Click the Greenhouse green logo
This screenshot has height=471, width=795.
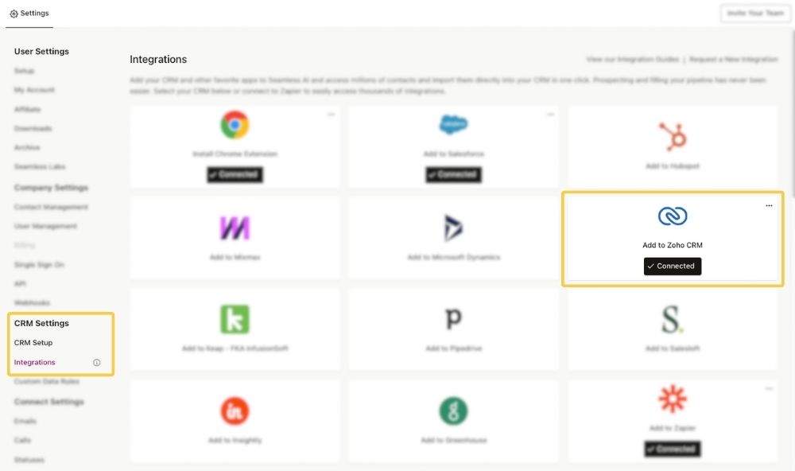[453, 411]
